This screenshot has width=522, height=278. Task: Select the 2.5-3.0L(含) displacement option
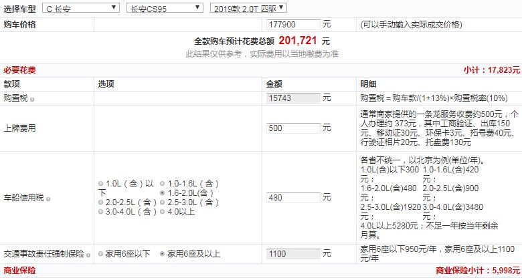(162, 202)
